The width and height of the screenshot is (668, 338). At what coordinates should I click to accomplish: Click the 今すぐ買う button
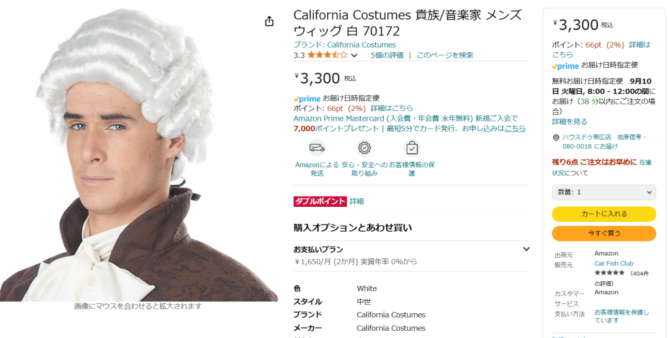pos(603,233)
